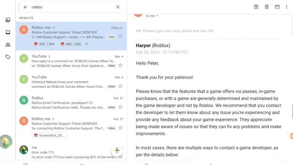The height and width of the screenshot is (165, 293).
Task: Star the Roblox Support Ticket 28089683 email
Action: 120,128
